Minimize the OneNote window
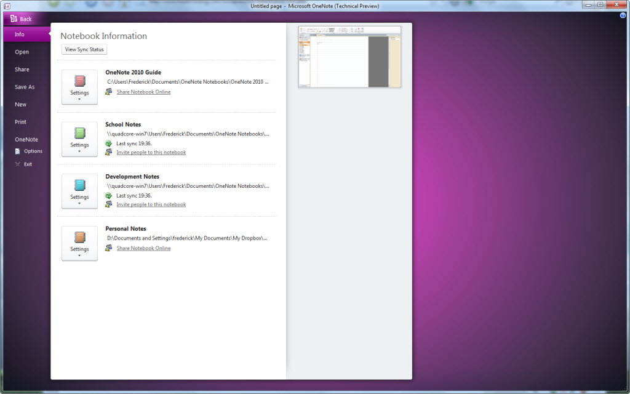Image resolution: width=630 pixels, height=394 pixels. click(589, 4)
